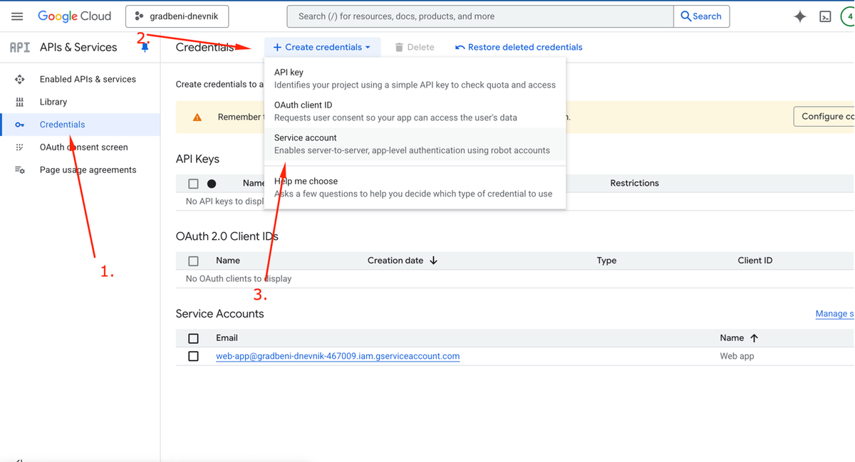Click the OAuth consent screen icon
Viewport: 855px width, 462px height.
click(x=20, y=147)
